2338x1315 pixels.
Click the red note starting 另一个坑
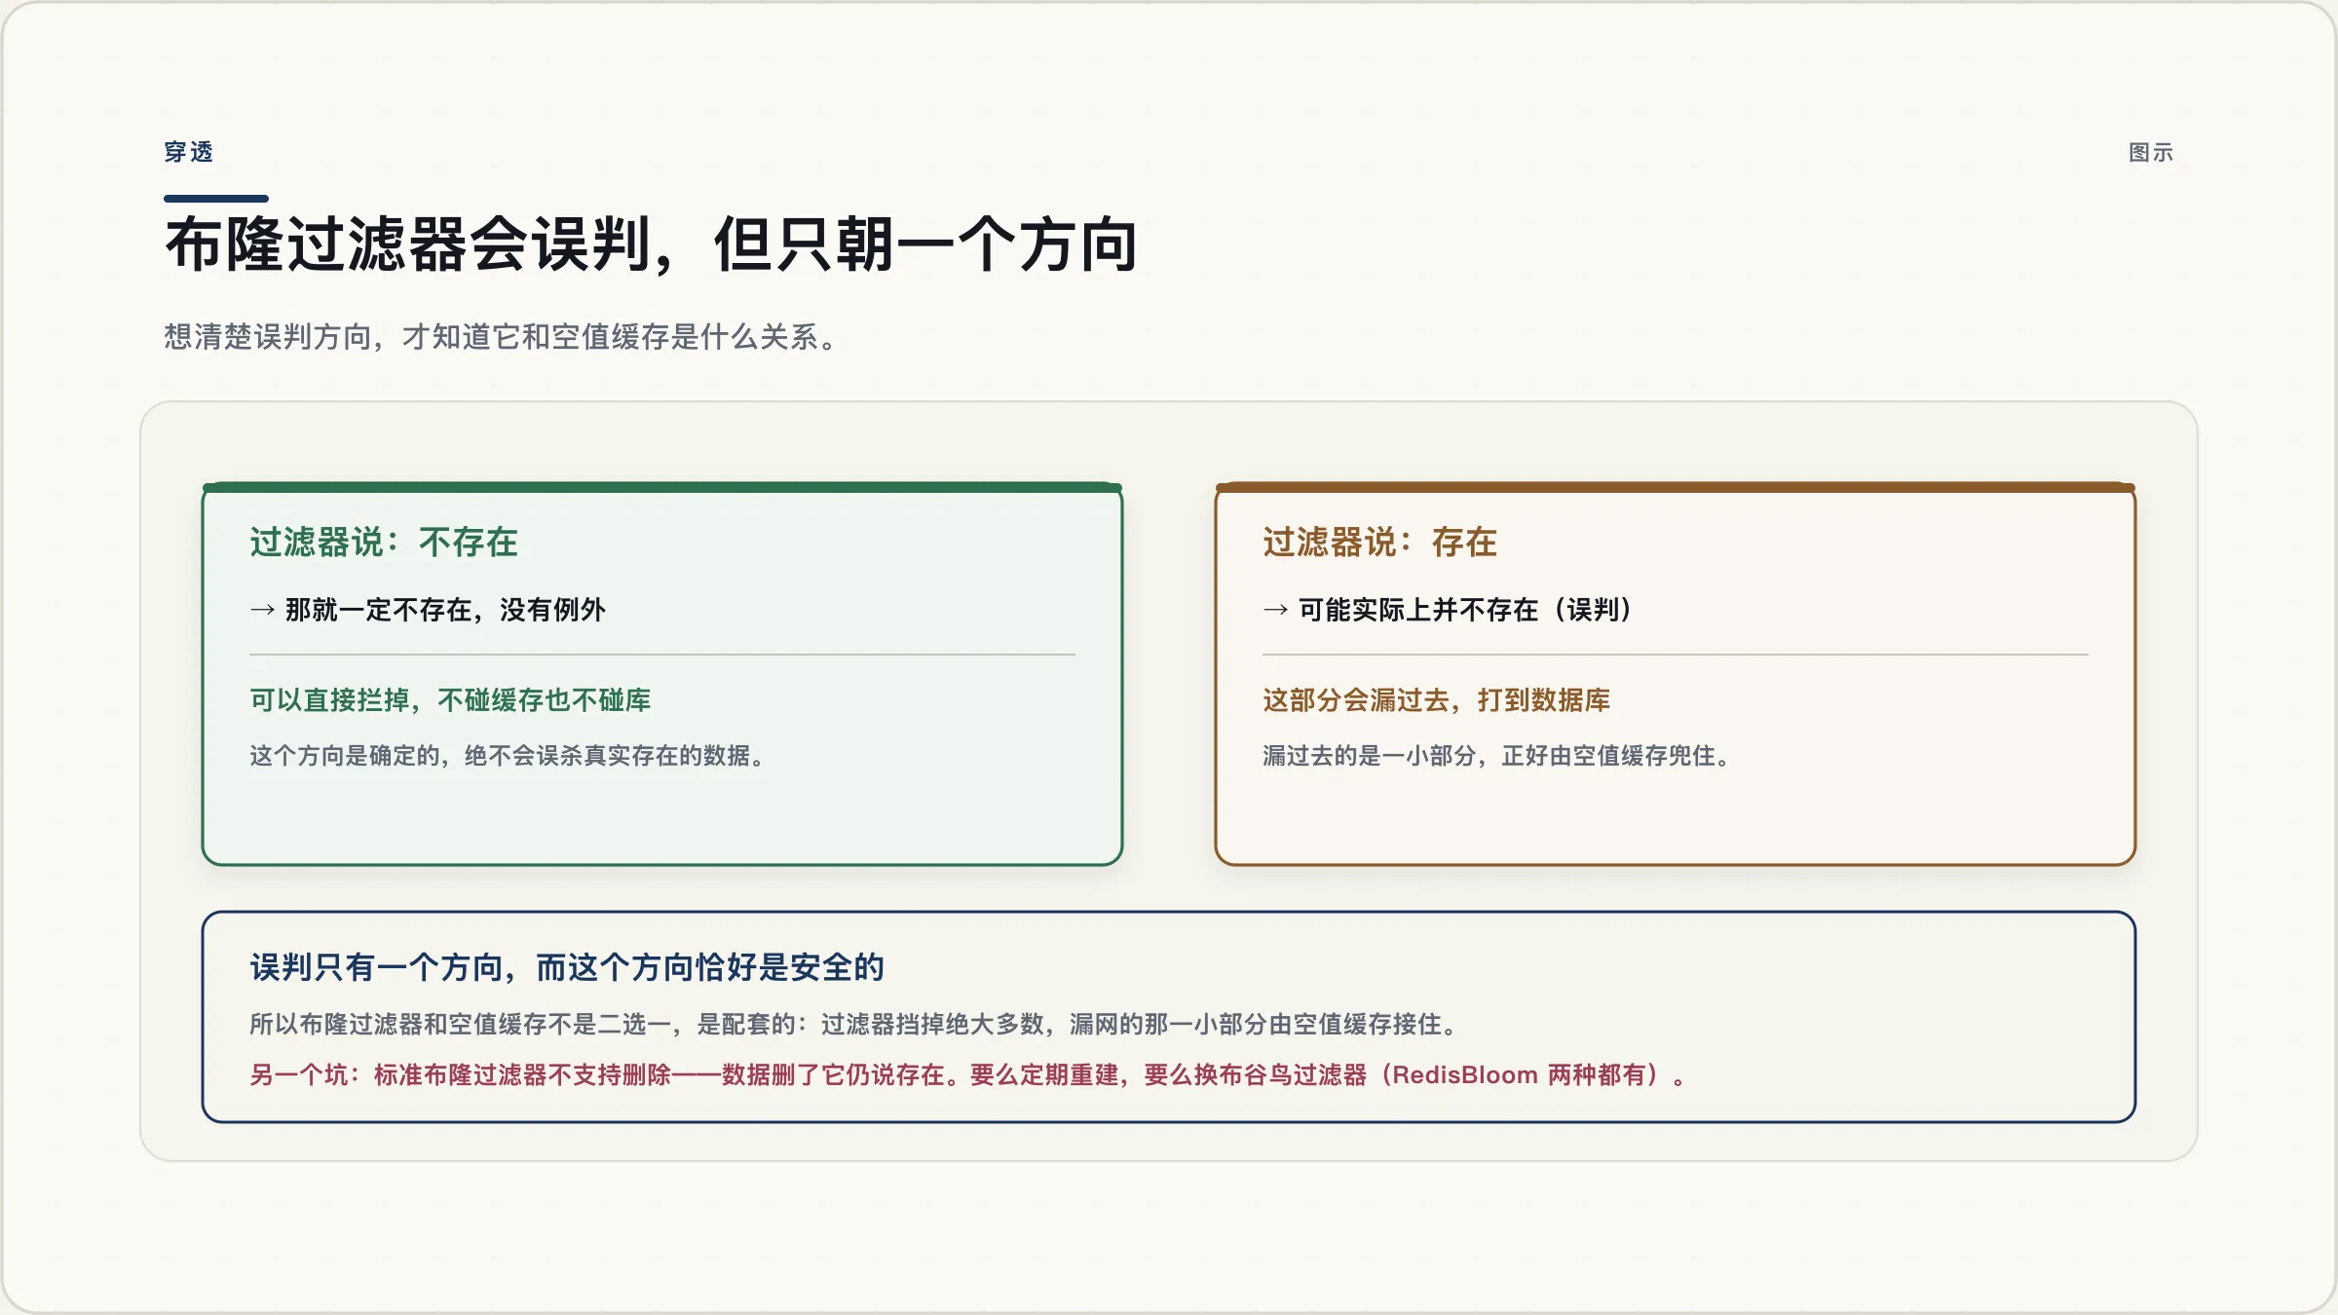click(968, 1074)
